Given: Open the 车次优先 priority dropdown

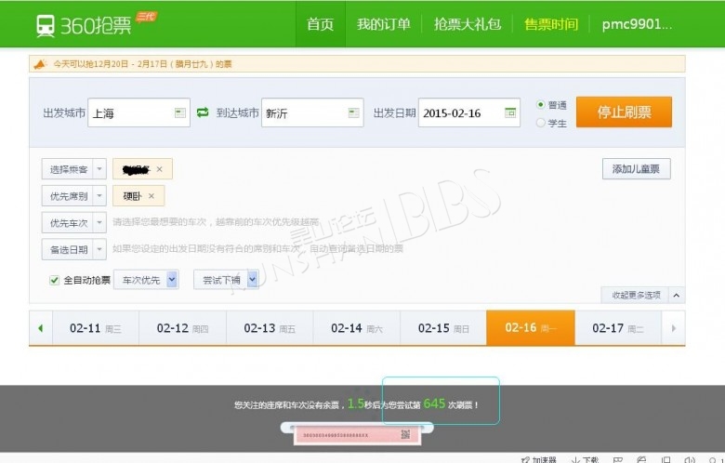Looking at the screenshot, I should coord(172,280).
